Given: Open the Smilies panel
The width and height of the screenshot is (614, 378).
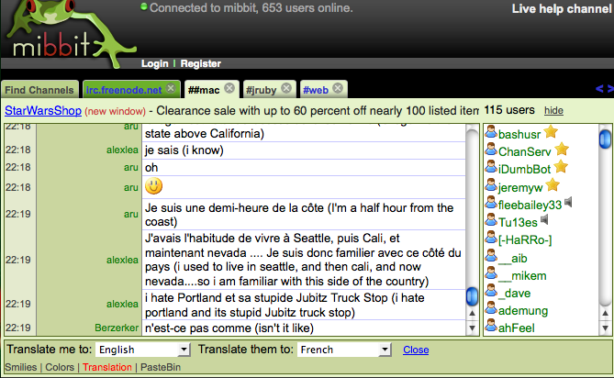Looking at the screenshot, I should pyautogui.click(x=21, y=367).
